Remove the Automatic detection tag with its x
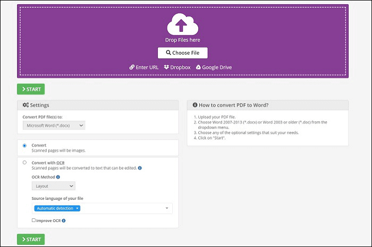 point(77,208)
